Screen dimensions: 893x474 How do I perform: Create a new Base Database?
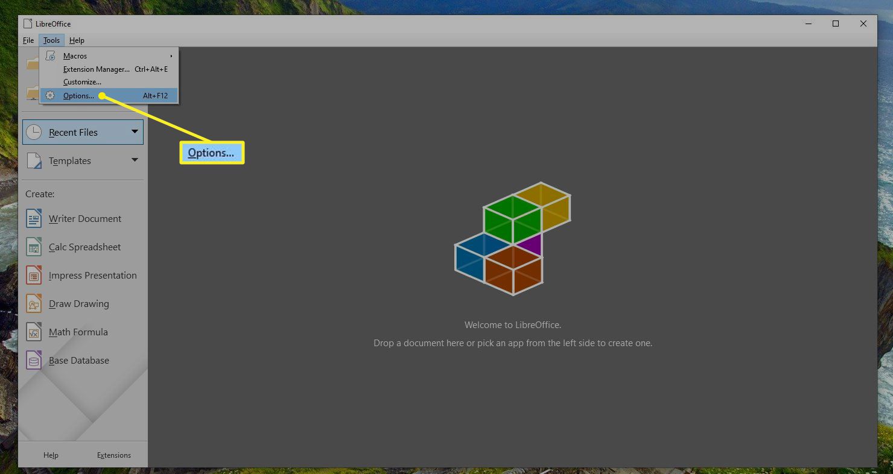coord(83,360)
